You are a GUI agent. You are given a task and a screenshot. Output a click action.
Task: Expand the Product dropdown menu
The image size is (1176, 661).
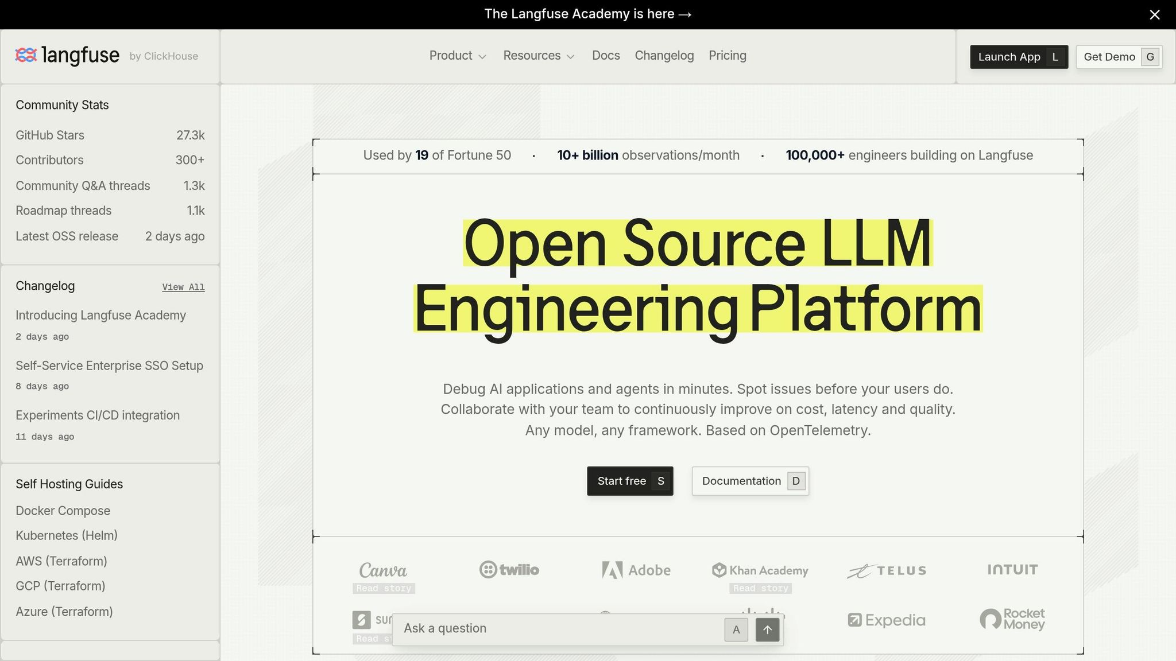(x=458, y=56)
